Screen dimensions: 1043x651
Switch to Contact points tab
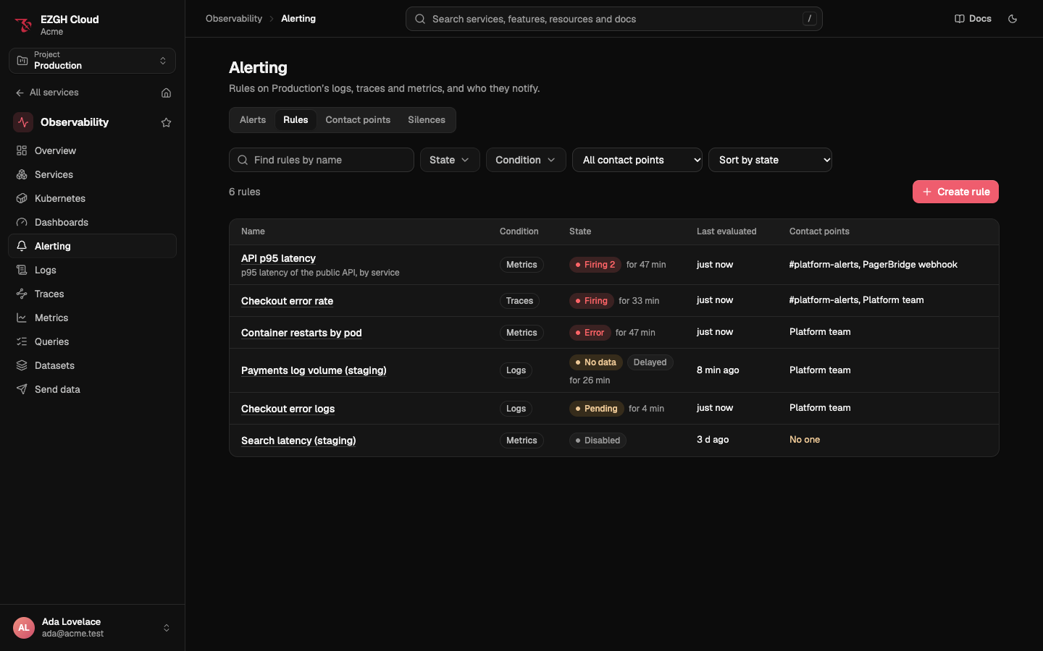358,120
